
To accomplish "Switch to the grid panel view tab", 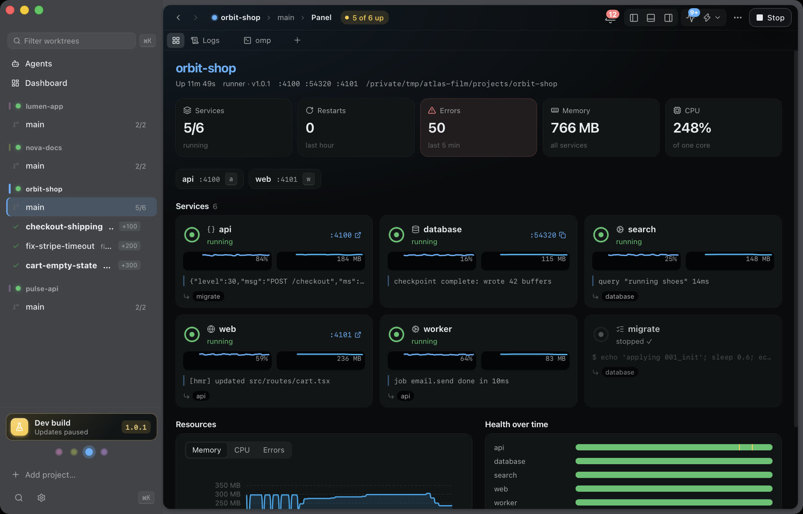I will (176, 40).
